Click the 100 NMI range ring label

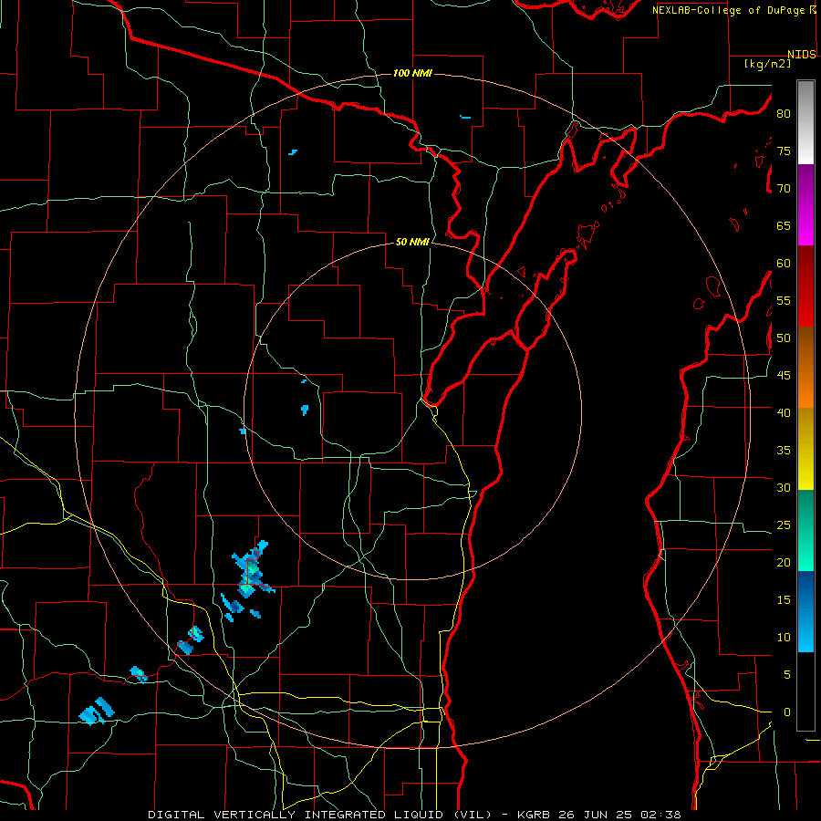[x=412, y=73]
